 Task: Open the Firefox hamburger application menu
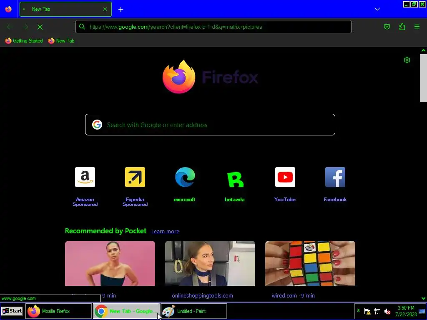click(417, 27)
